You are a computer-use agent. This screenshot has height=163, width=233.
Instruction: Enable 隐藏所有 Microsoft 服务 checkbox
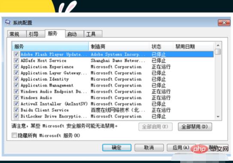point(14,135)
